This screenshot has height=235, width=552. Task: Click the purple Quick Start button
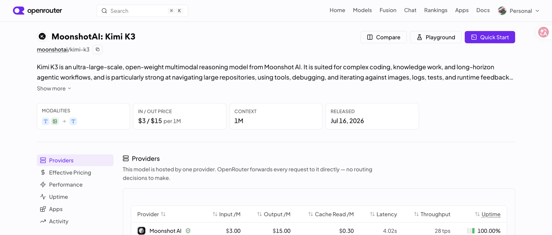coord(490,37)
